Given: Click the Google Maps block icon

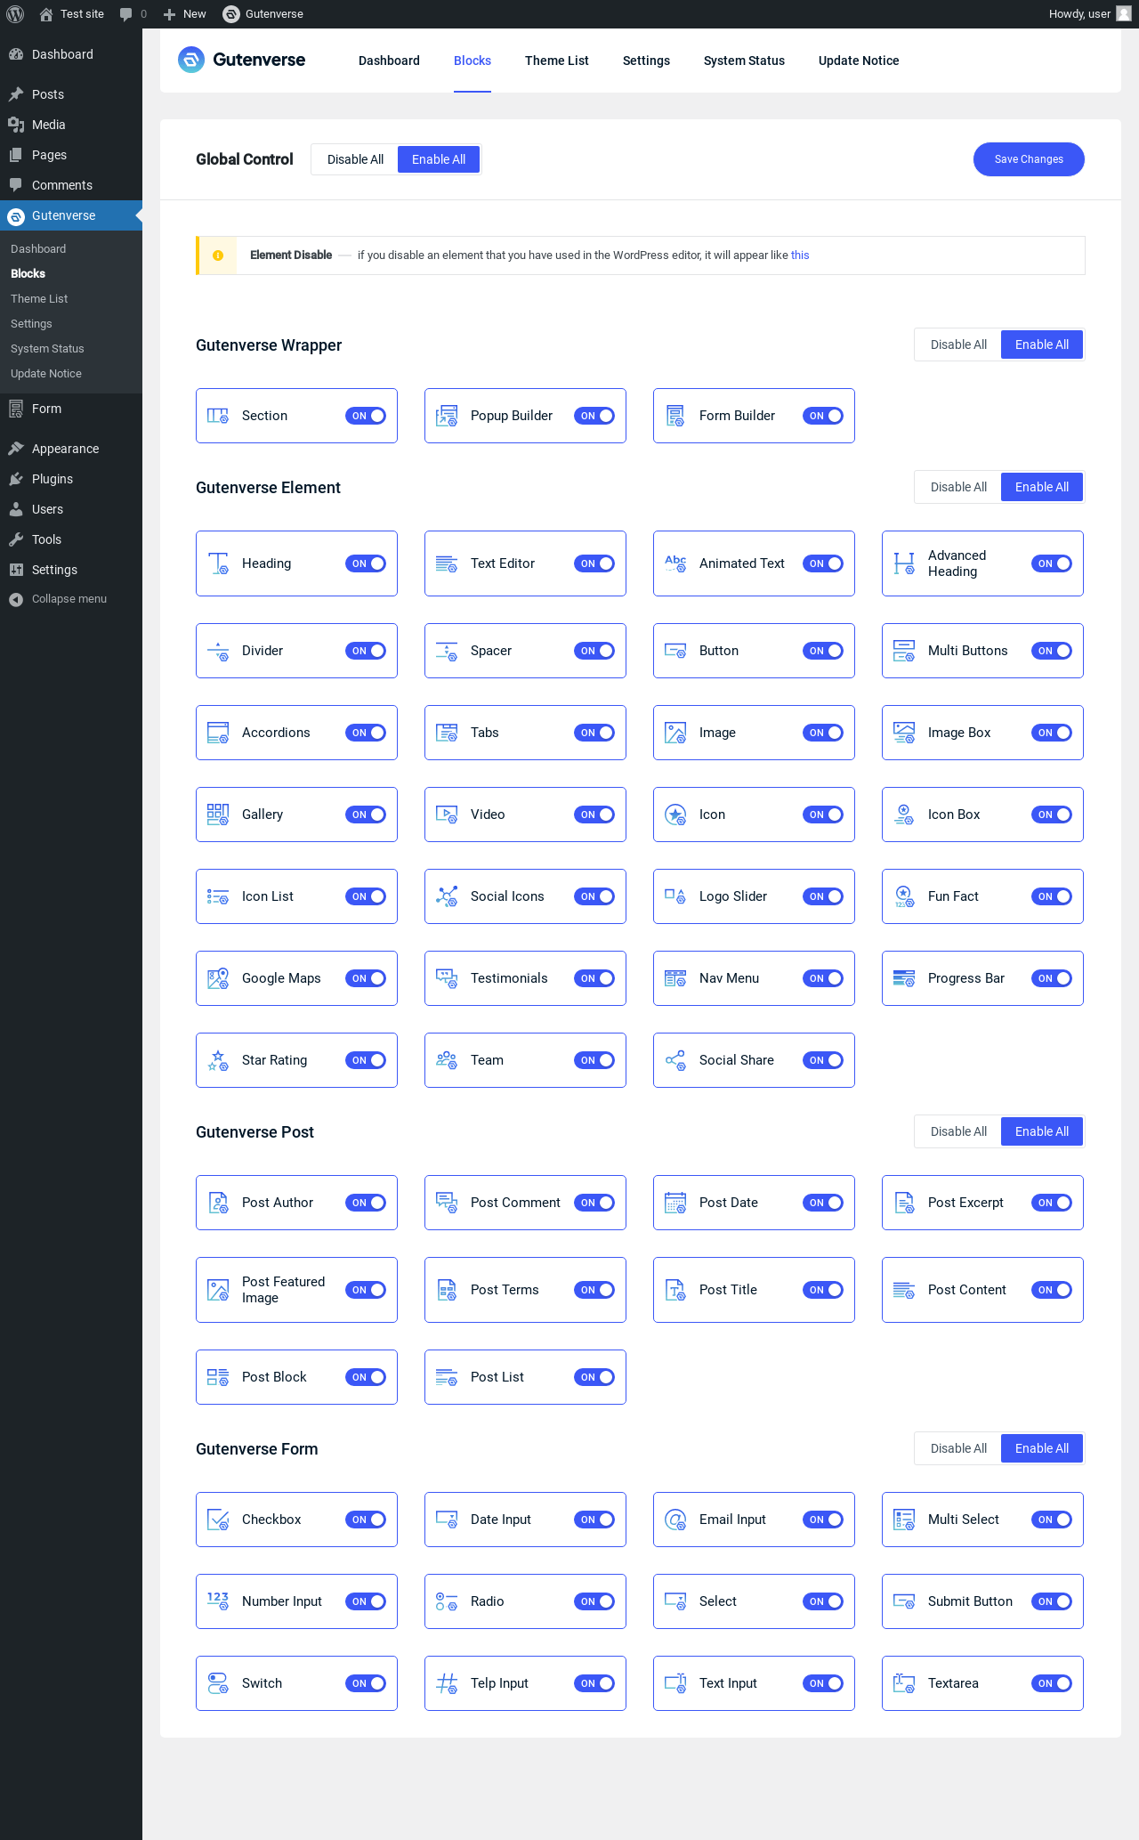Looking at the screenshot, I should point(218,978).
